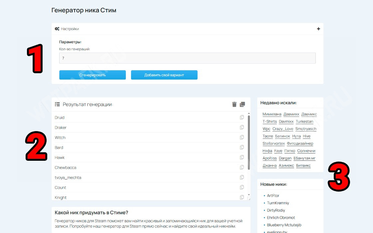Select the Chewbacca result row text
This screenshot has width=373, height=233.
pos(66,167)
